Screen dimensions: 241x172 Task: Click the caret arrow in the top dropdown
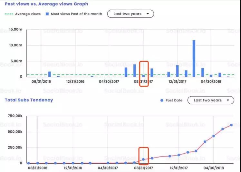(x=148, y=14)
